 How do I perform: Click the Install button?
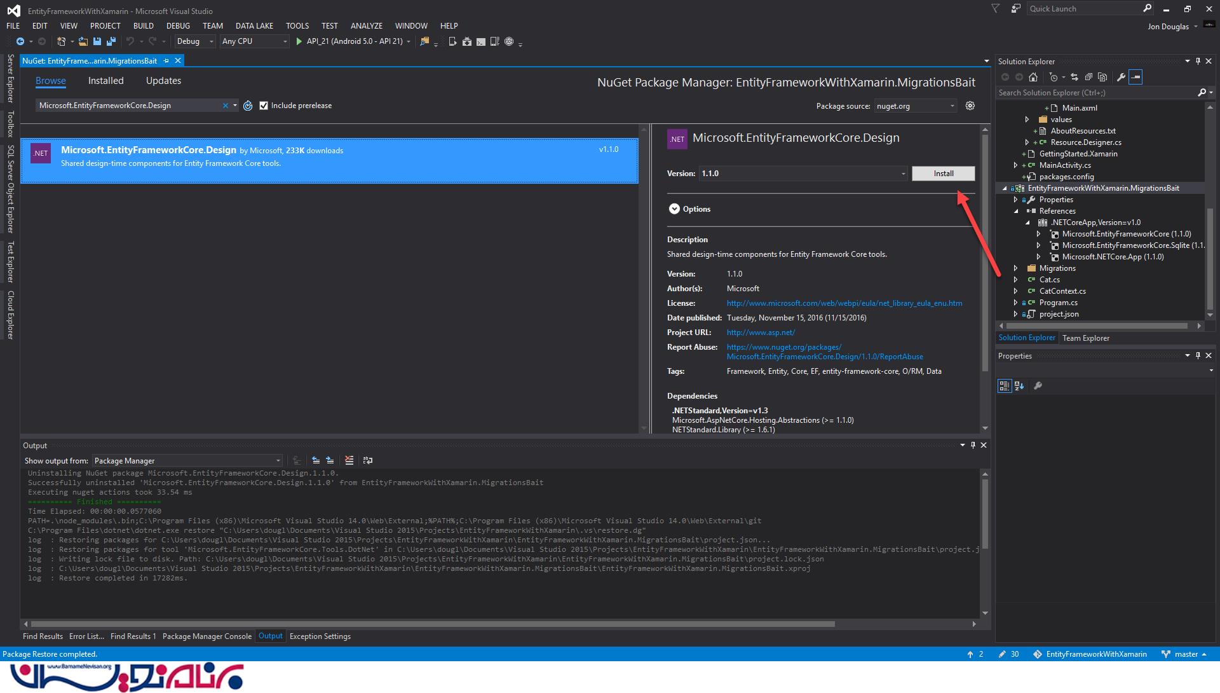click(x=943, y=174)
